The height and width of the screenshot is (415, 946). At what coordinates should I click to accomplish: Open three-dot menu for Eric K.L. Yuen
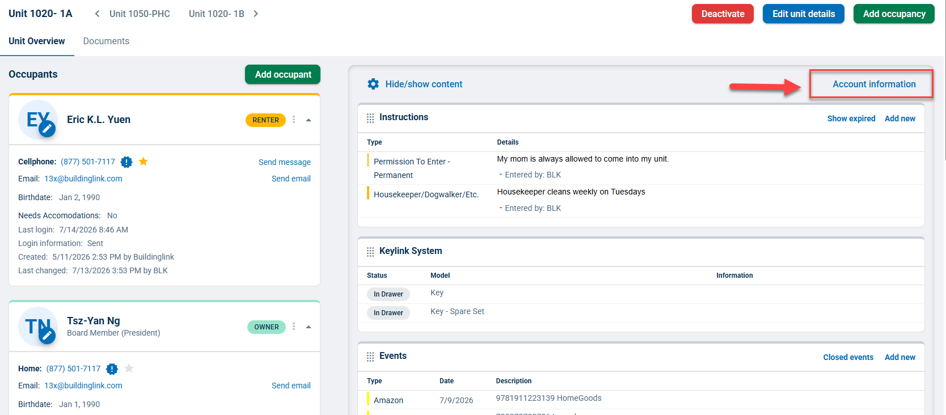pyautogui.click(x=294, y=120)
